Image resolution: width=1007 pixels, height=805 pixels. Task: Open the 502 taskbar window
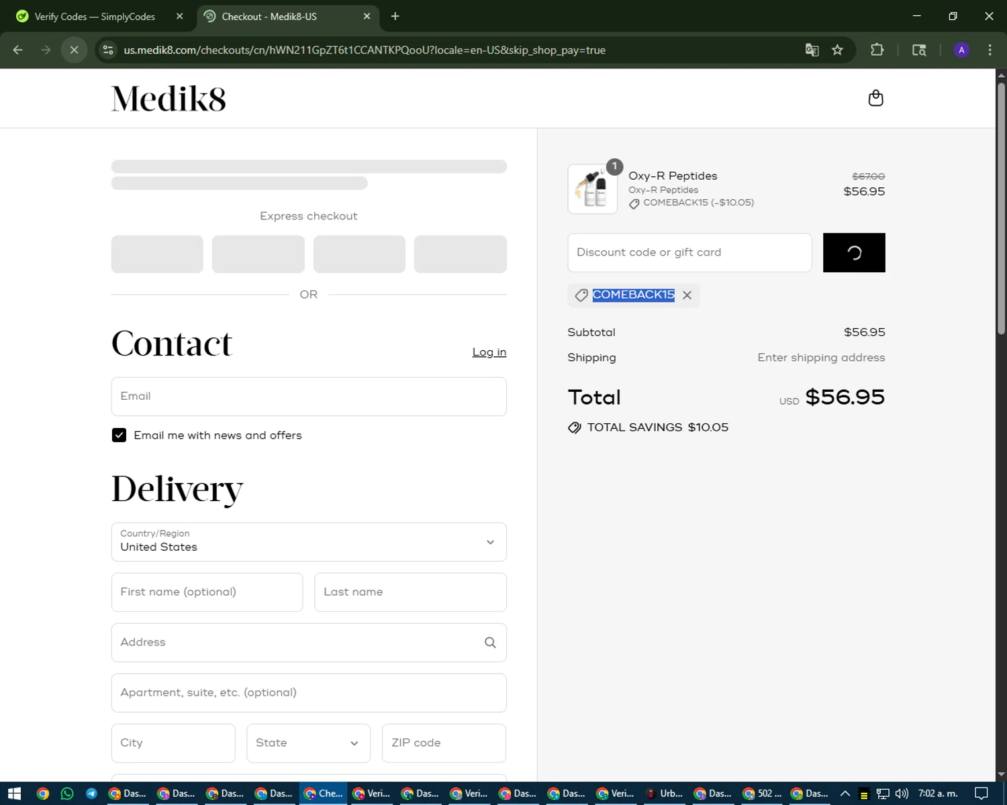pyautogui.click(x=762, y=794)
